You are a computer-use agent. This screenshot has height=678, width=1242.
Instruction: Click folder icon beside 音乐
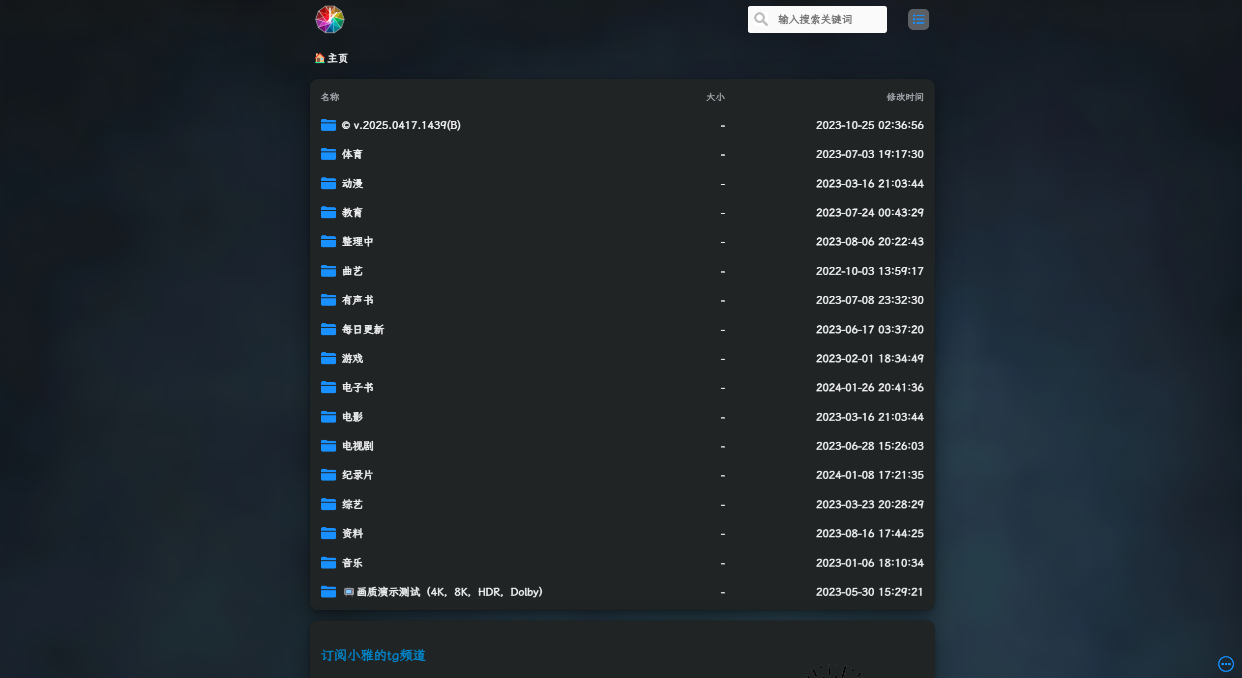pyautogui.click(x=328, y=563)
